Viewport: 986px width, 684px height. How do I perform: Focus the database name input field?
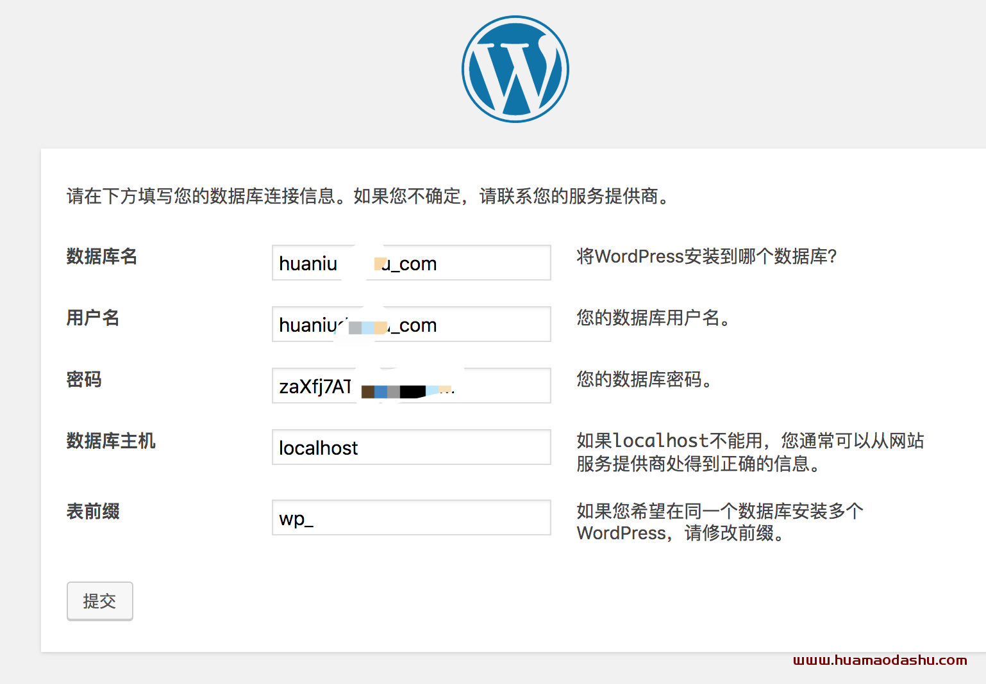[412, 263]
